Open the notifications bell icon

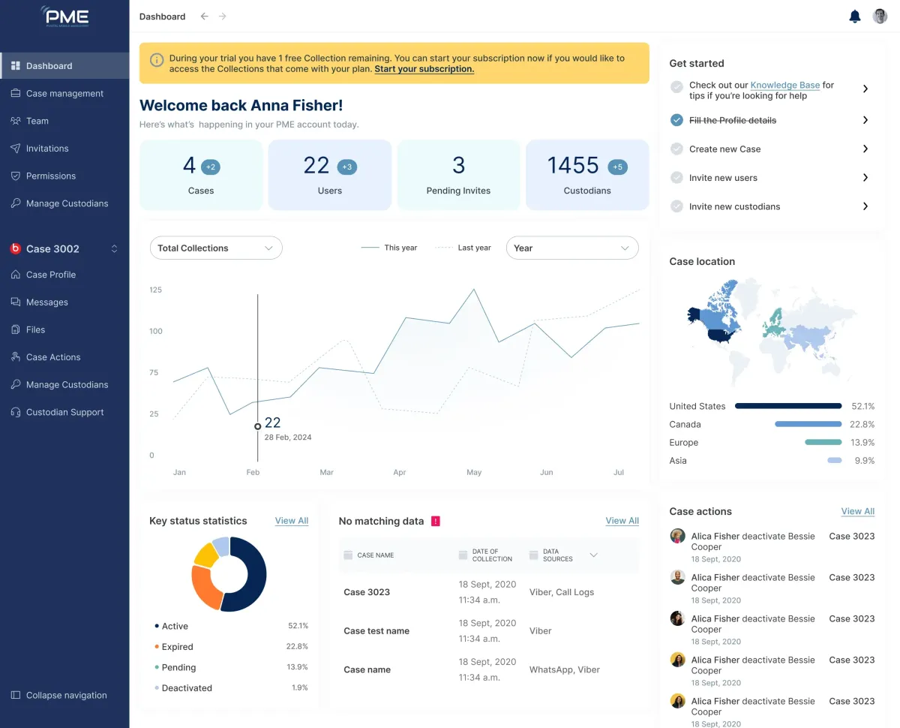854,17
